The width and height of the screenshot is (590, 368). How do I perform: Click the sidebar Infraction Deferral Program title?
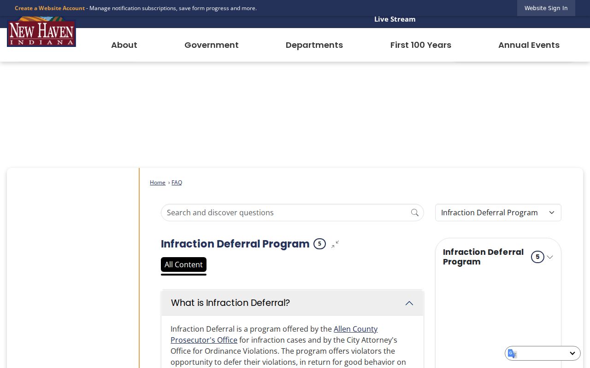pyautogui.click(x=483, y=257)
